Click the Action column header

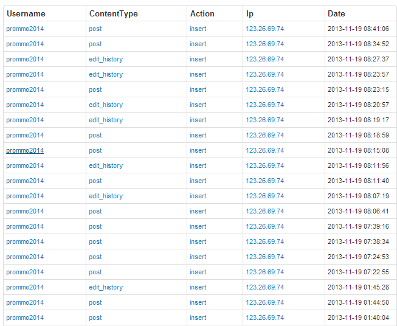pos(202,13)
